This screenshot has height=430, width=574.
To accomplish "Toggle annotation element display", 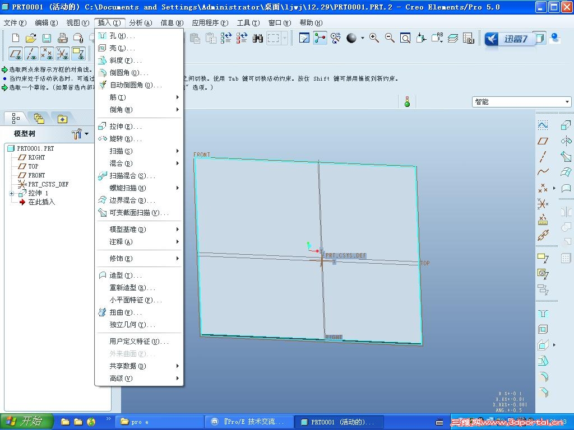I will (78, 54).
